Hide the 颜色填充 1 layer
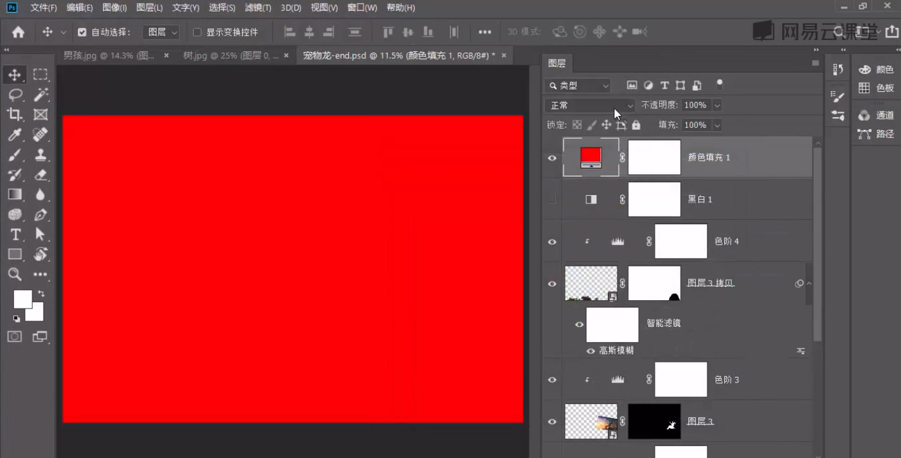The image size is (901, 458). tap(552, 158)
